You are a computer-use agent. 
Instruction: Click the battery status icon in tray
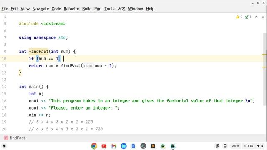point(262,146)
